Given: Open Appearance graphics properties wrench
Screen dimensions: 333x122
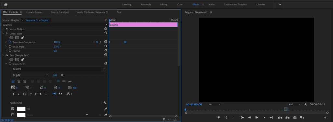Looking at the screenshot, I should point(105,103).
